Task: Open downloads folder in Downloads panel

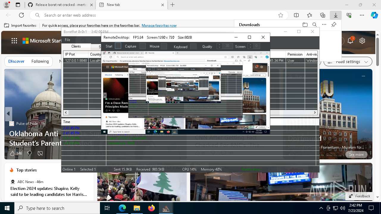Action: point(305,25)
